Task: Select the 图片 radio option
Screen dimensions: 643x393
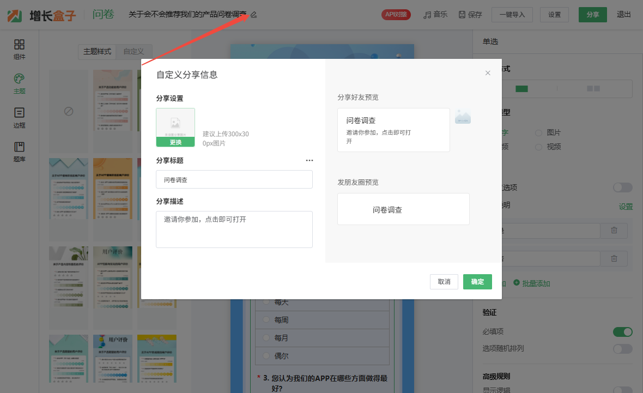Action: click(538, 132)
